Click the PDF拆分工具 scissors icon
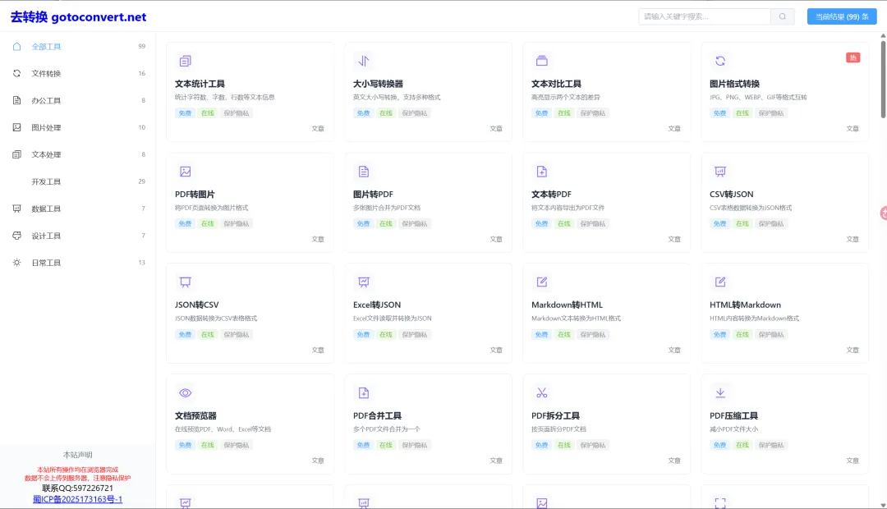 point(541,392)
